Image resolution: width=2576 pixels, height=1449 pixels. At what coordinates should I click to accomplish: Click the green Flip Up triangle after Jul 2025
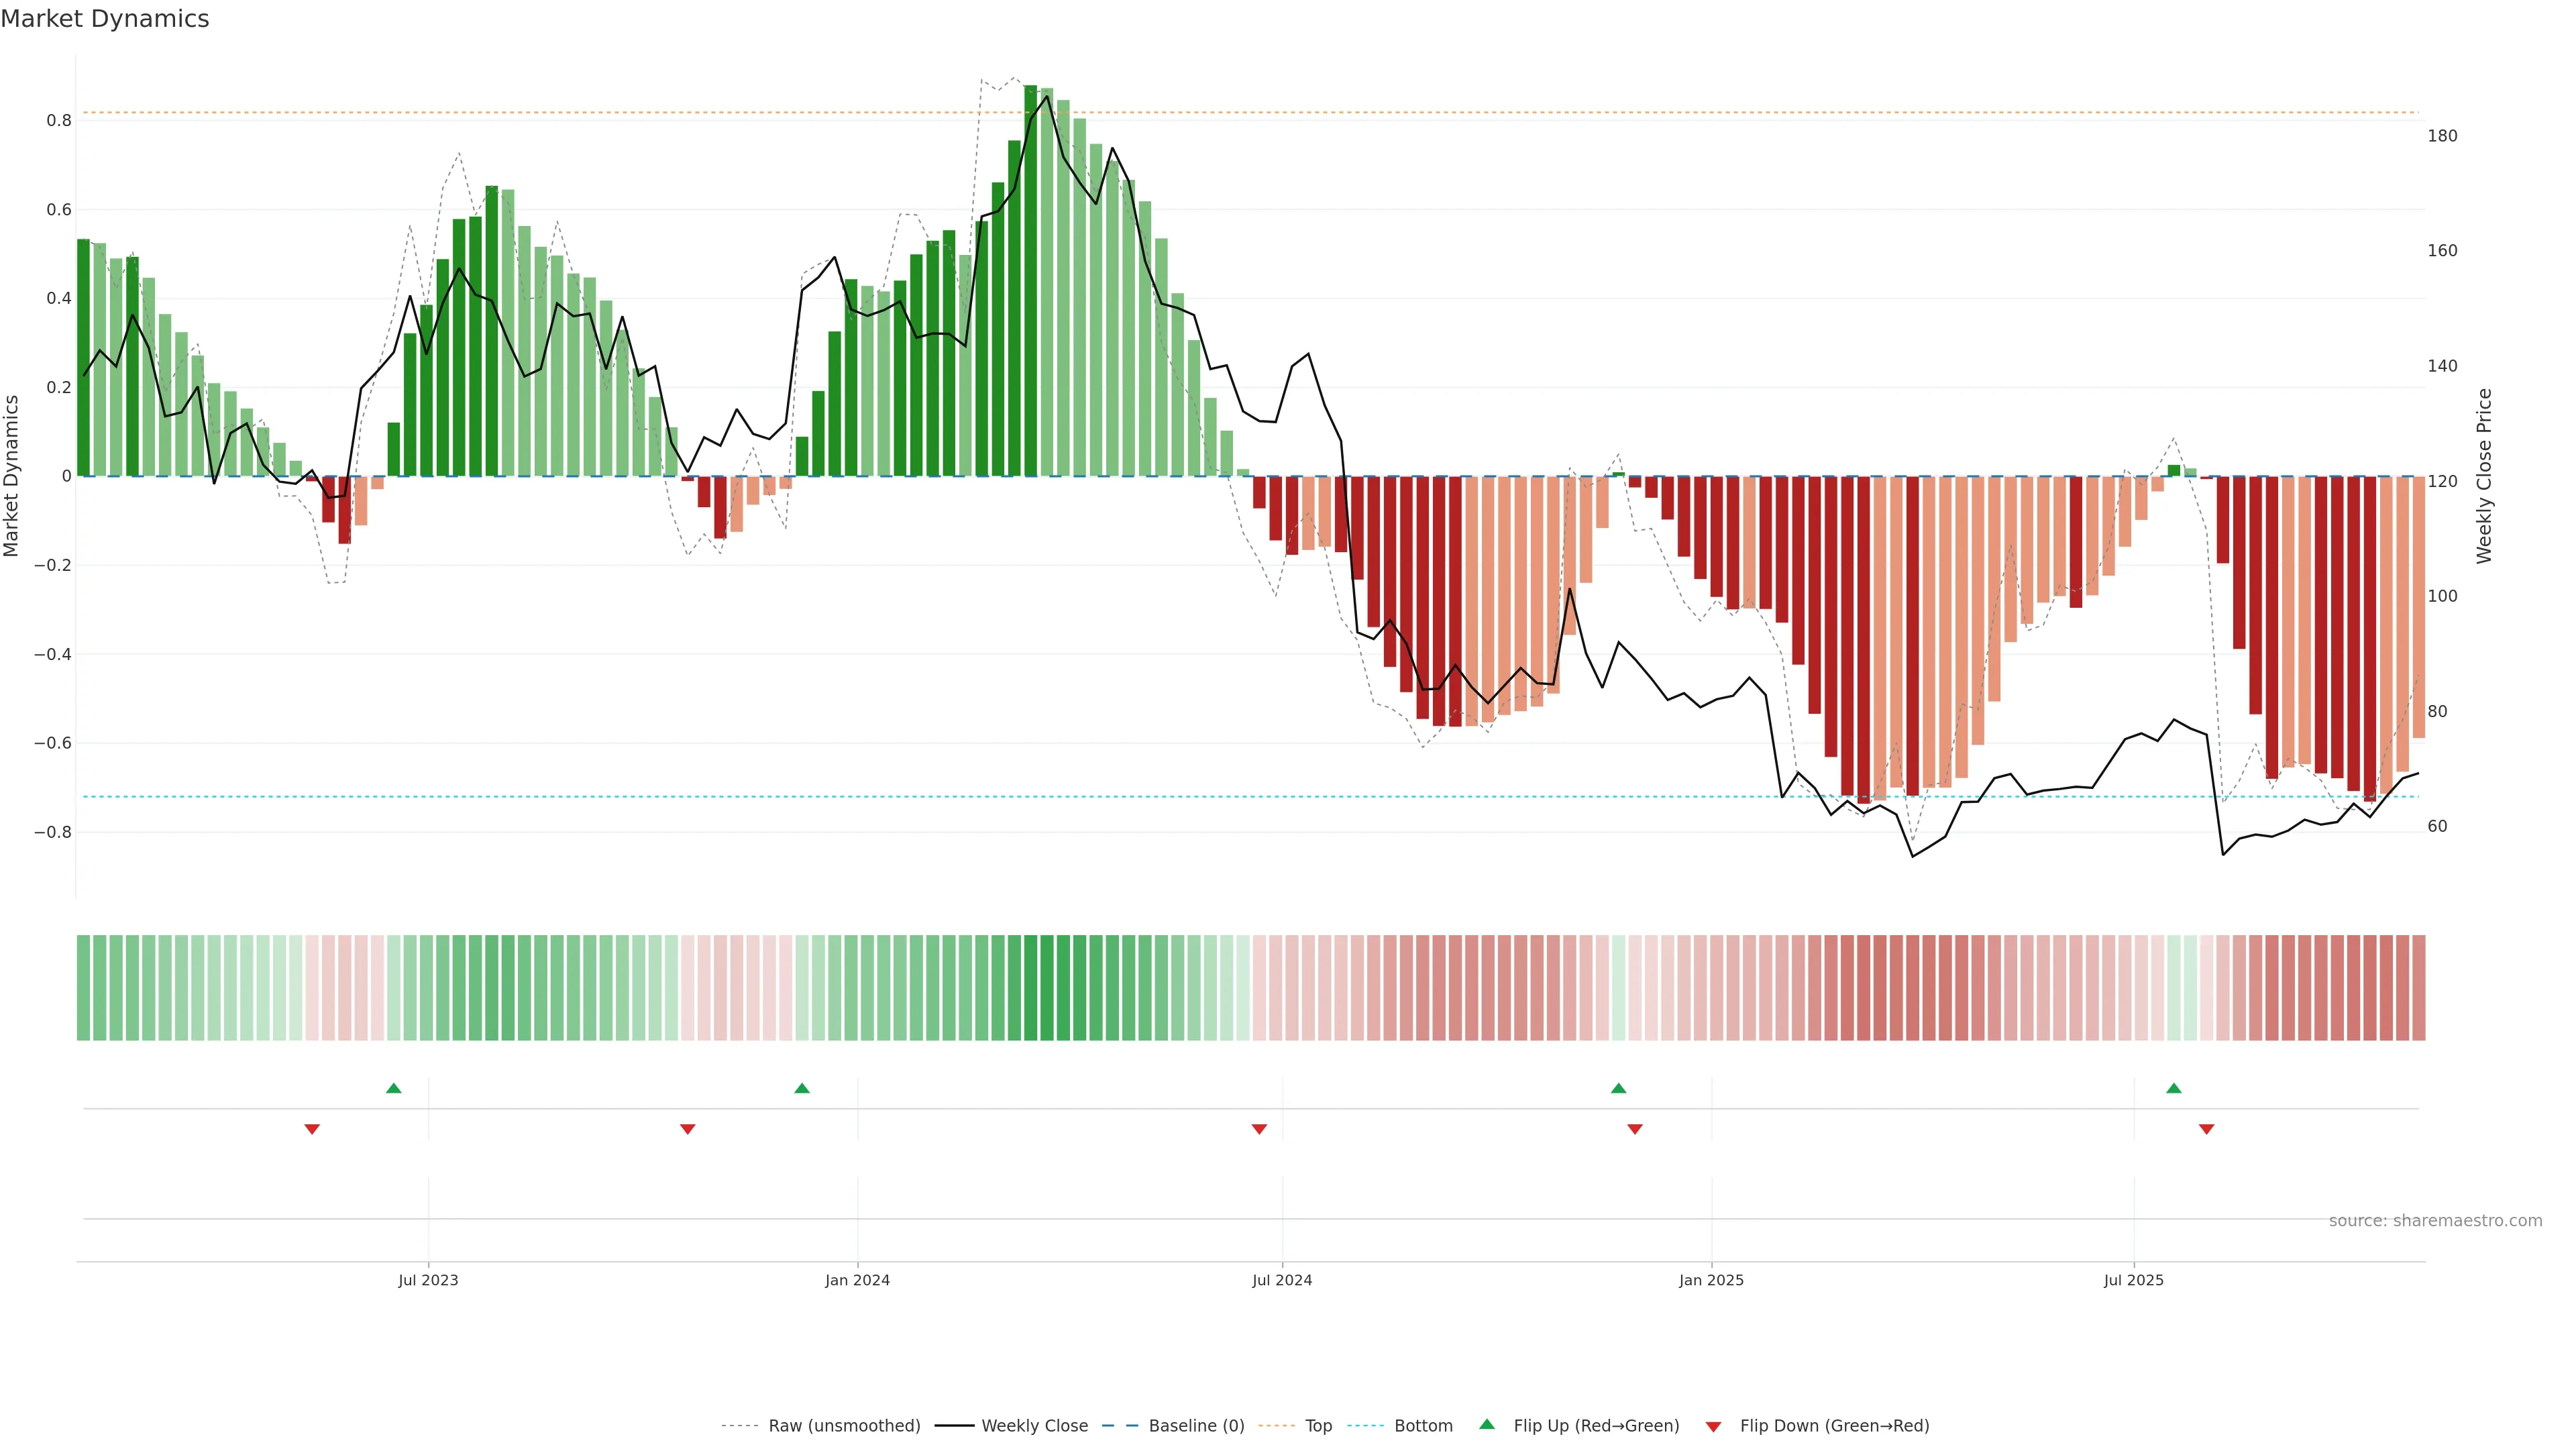point(2174,1088)
